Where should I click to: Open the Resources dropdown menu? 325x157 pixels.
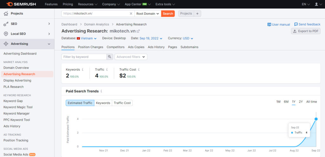pyautogui.click(x=88, y=4)
